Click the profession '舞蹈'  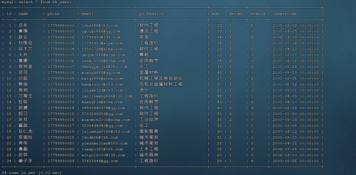(x=144, y=55)
